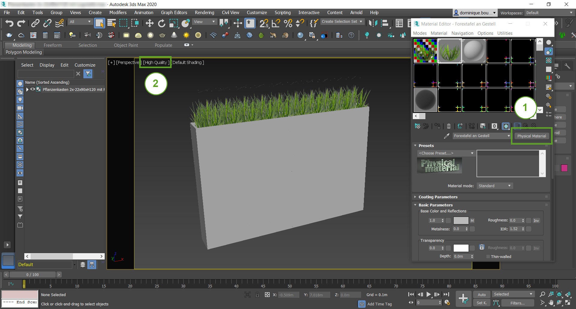Open the Rendering menu

(204, 13)
